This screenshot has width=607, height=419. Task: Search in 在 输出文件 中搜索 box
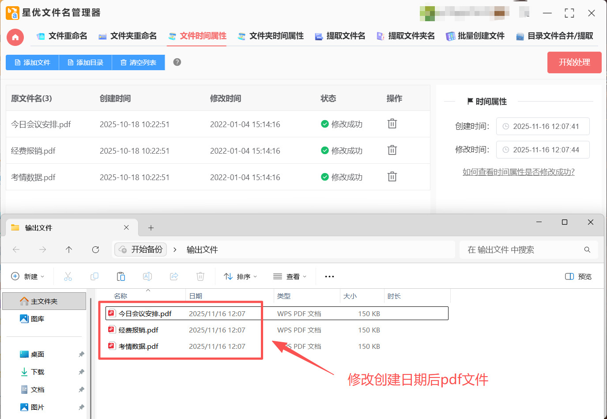click(529, 250)
